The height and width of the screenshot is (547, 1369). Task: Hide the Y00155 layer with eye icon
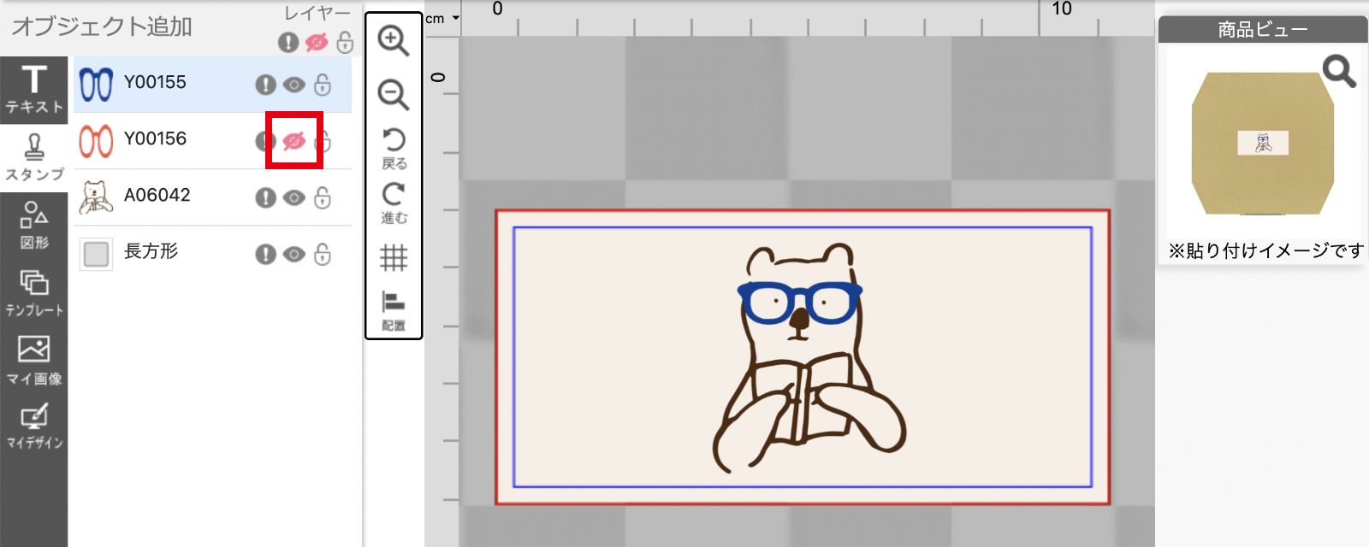point(293,85)
